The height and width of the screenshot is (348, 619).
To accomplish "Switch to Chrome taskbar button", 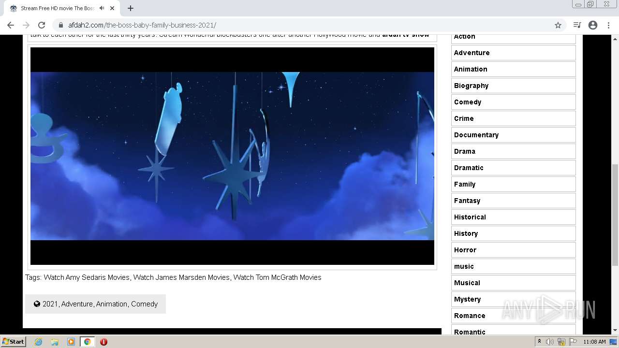I will [x=88, y=342].
